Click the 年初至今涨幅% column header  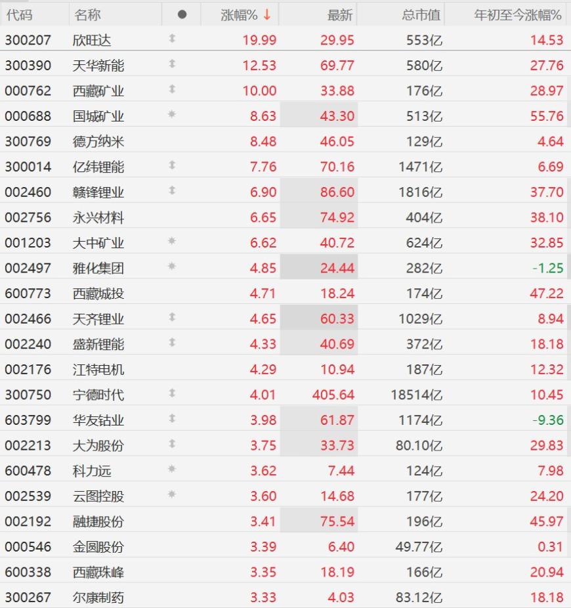[x=518, y=14]
